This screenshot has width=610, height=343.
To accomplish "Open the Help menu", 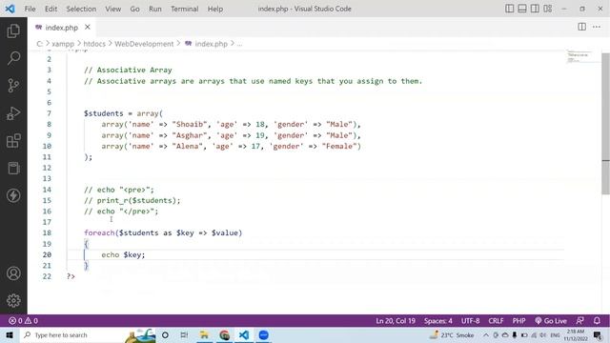I will (214, 9).
